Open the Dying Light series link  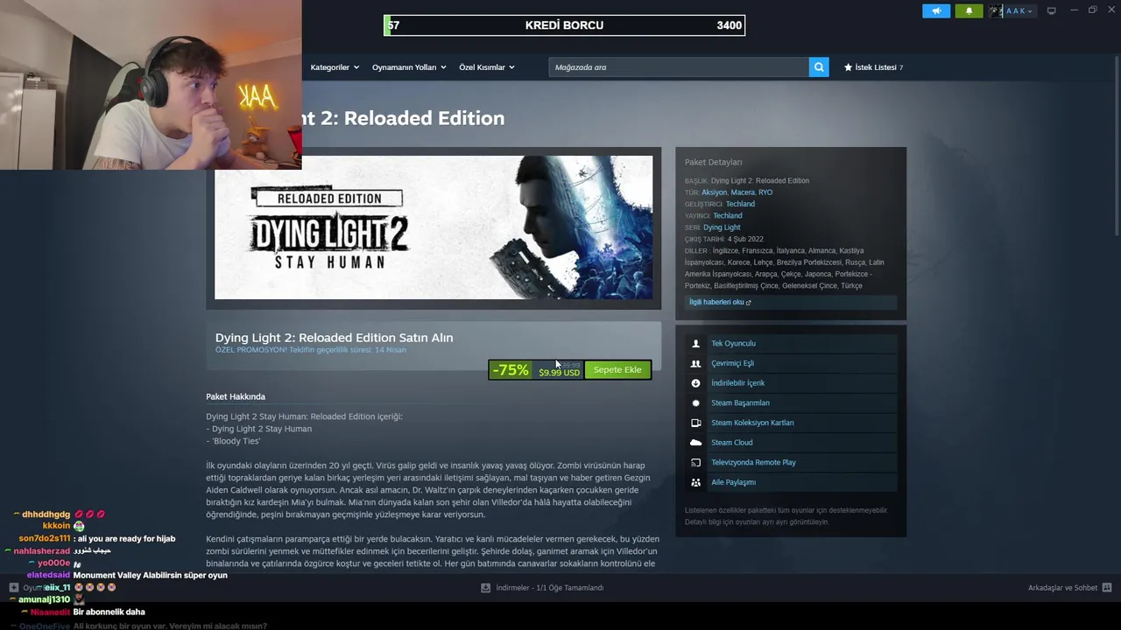[722, 227]
